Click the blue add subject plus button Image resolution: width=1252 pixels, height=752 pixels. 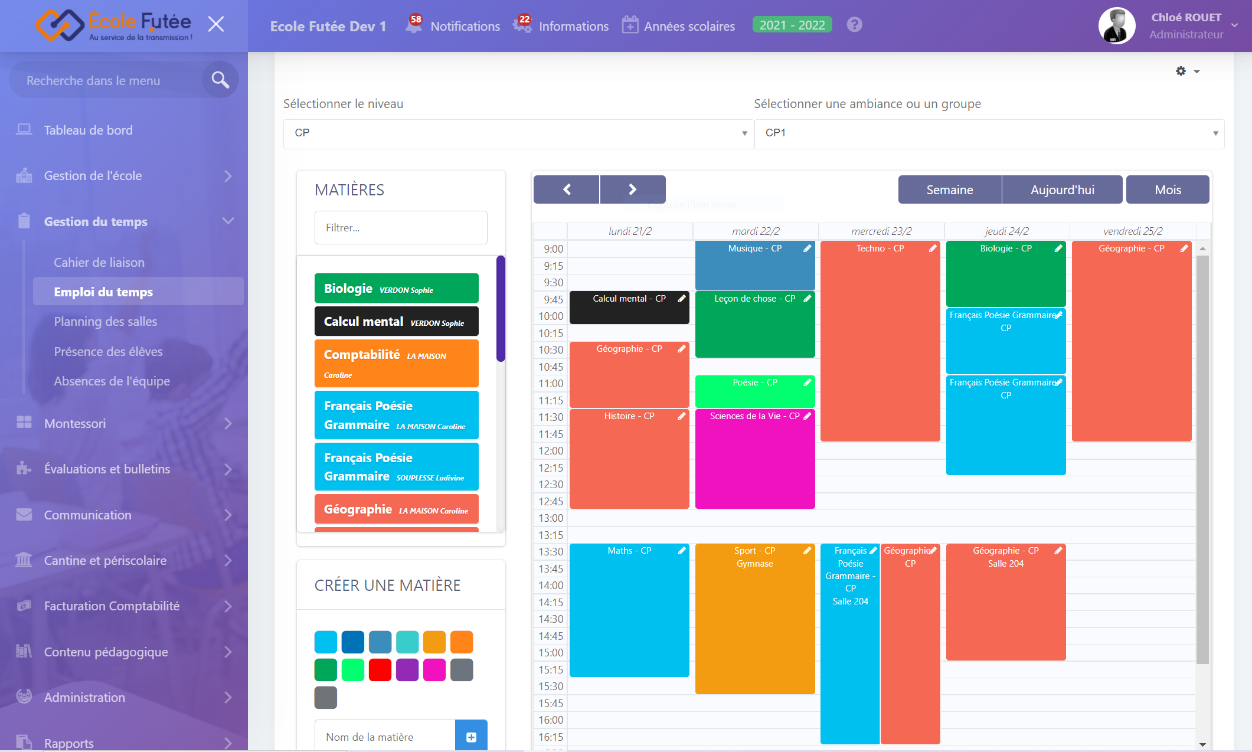pyautogui.click(x=471, y=737)
